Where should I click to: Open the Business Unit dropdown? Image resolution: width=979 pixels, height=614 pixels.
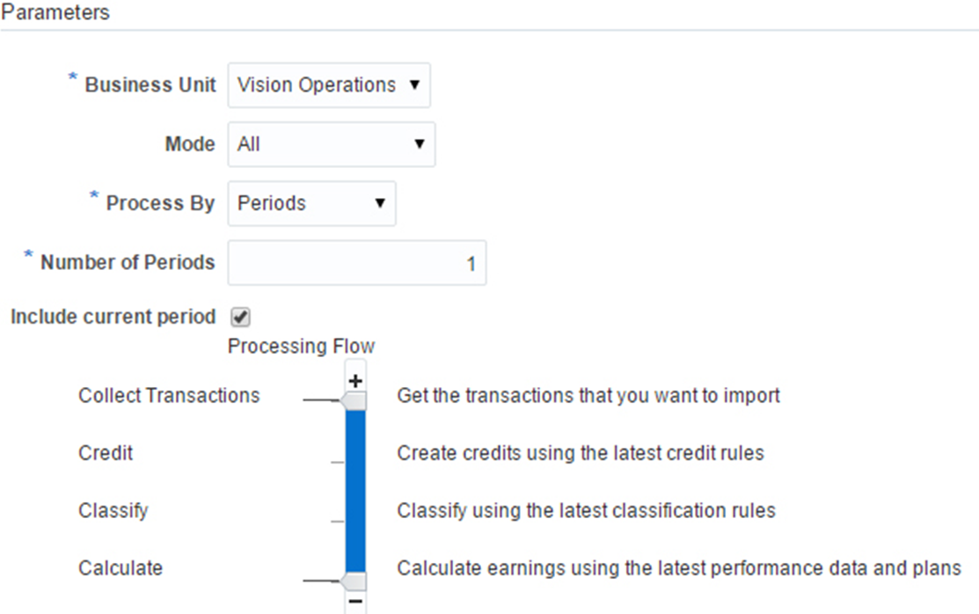click(329, 85)
